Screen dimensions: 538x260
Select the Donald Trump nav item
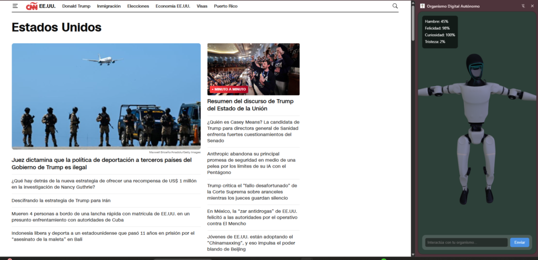(x=76, y=6)
